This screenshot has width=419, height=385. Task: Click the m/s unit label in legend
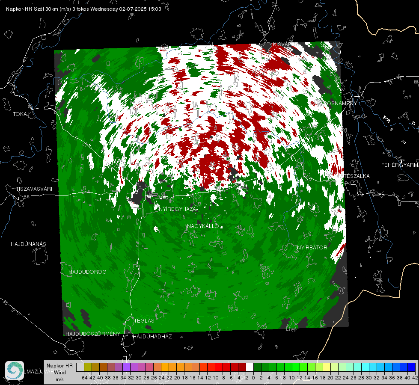(59, 379)
